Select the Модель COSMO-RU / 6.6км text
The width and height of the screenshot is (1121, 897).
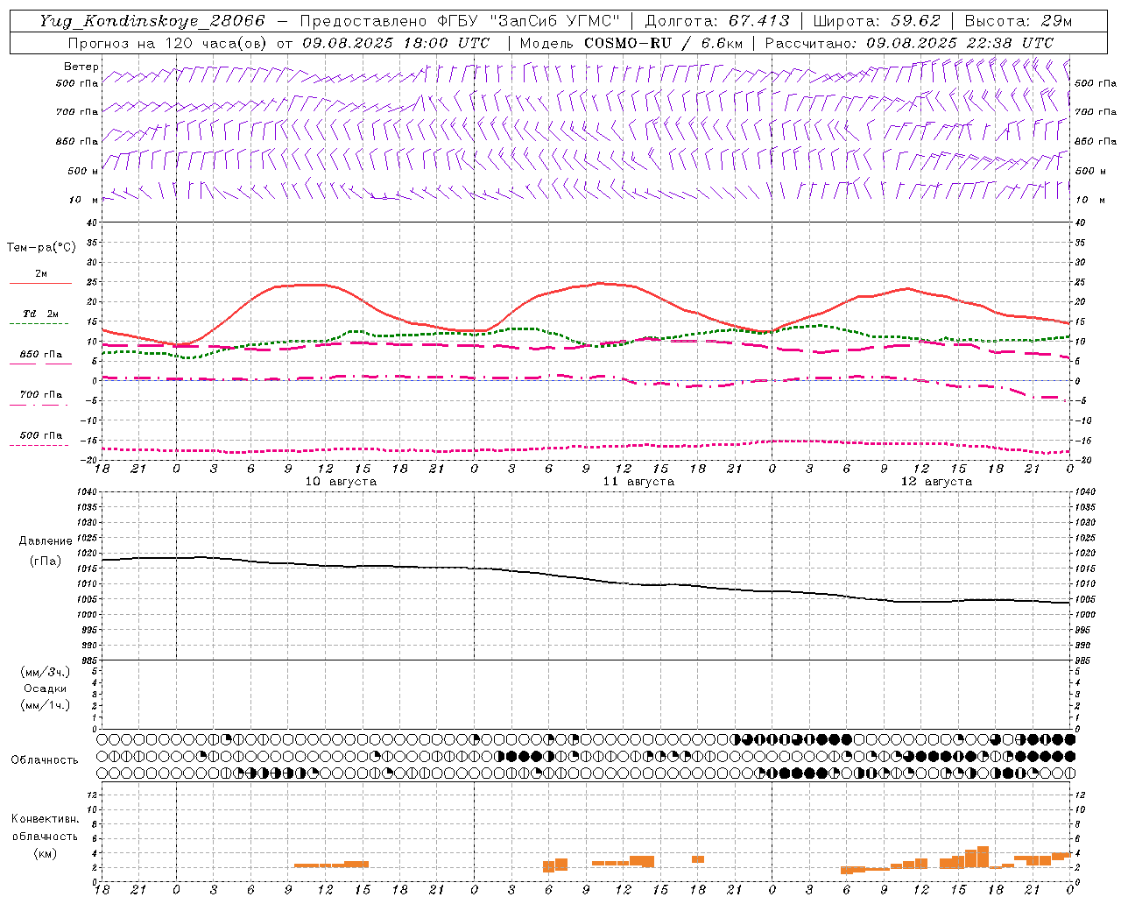coord(631,43)
